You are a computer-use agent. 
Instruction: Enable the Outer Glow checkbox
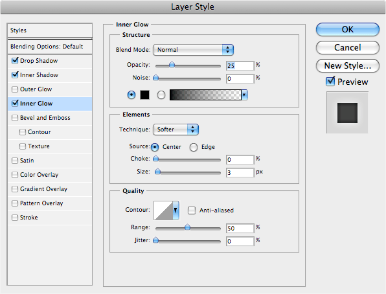[x=15, y=89]
